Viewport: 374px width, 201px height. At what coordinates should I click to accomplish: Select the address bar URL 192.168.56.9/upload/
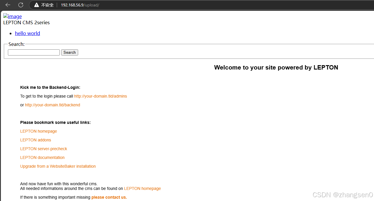point(80,5)
